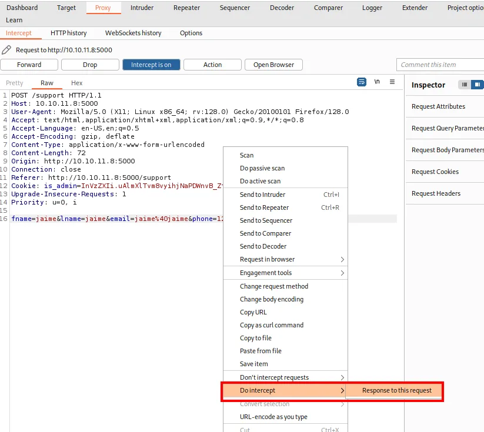Viewport: 484px width, 432px height.
Task: Choose Send to Comparer
Action: click(x=285, y=233)
